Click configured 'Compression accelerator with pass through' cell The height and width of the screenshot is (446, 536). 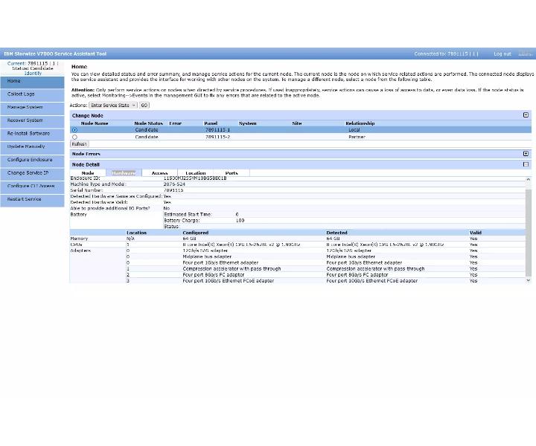click(x=232, y=269)
